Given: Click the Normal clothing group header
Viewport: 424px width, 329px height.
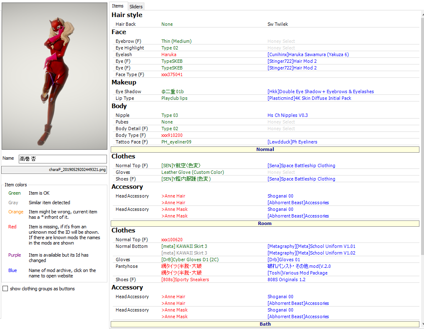Looking at the screenshot, I should 265,149.
